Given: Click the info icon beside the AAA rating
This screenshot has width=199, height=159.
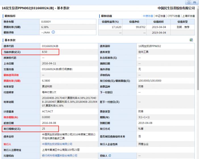Looking at the screenshot, I should (53, 33).
